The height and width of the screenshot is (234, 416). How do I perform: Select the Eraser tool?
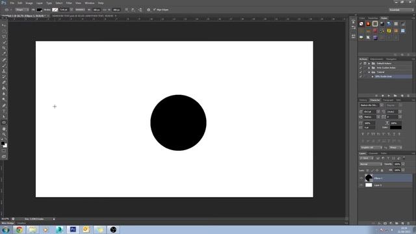[4, 83]
